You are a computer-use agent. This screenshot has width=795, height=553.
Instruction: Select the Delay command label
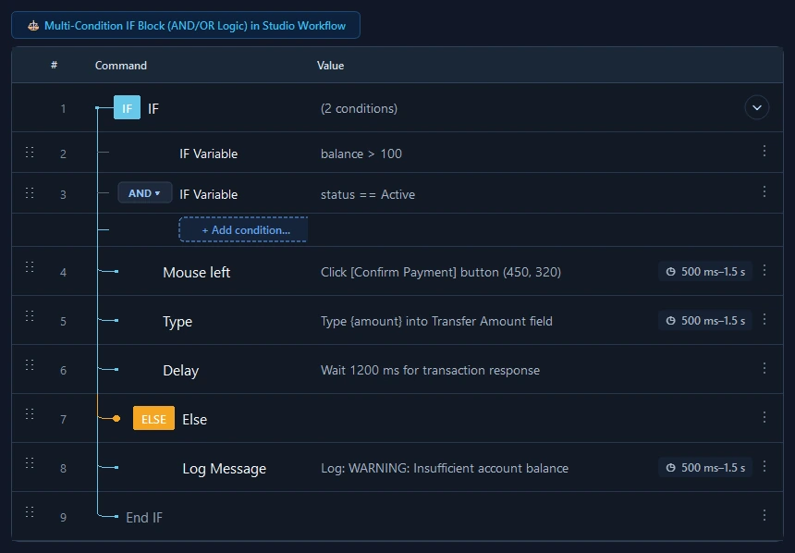[x=180, y=370]
